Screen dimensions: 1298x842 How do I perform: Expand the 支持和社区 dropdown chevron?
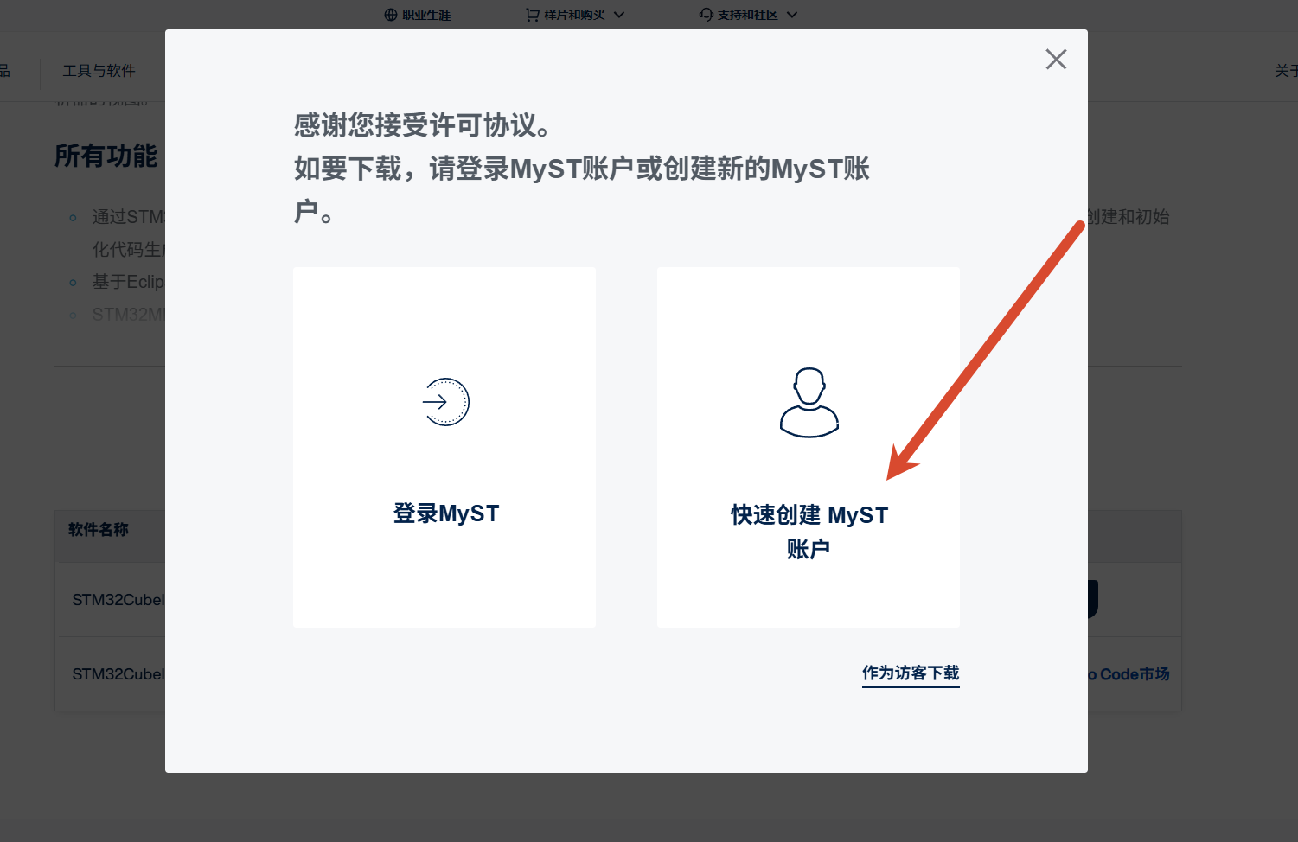[x=792, y=15]
